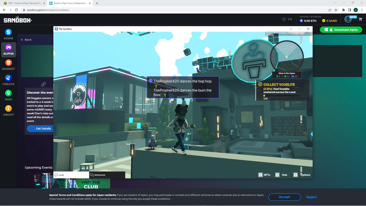The image size is (366, 206).
Task: Open the shopping cart icon
Action: click(360, 20)
